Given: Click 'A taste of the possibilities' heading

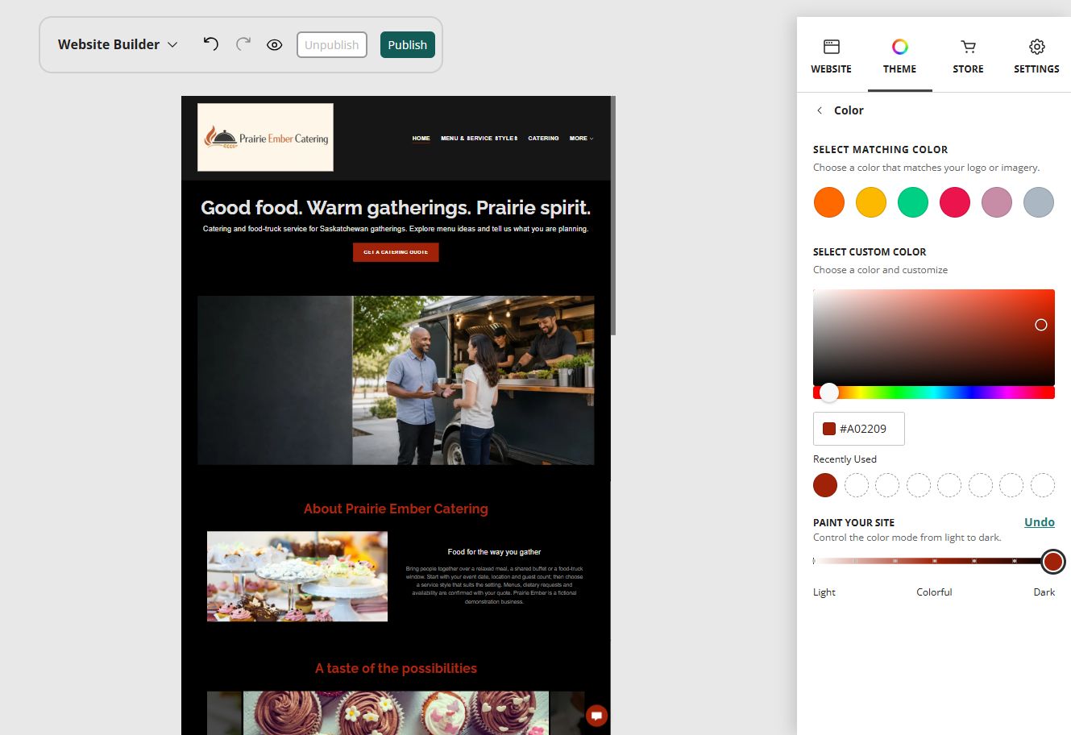Looking at the screenshot, I should (396, 668).
